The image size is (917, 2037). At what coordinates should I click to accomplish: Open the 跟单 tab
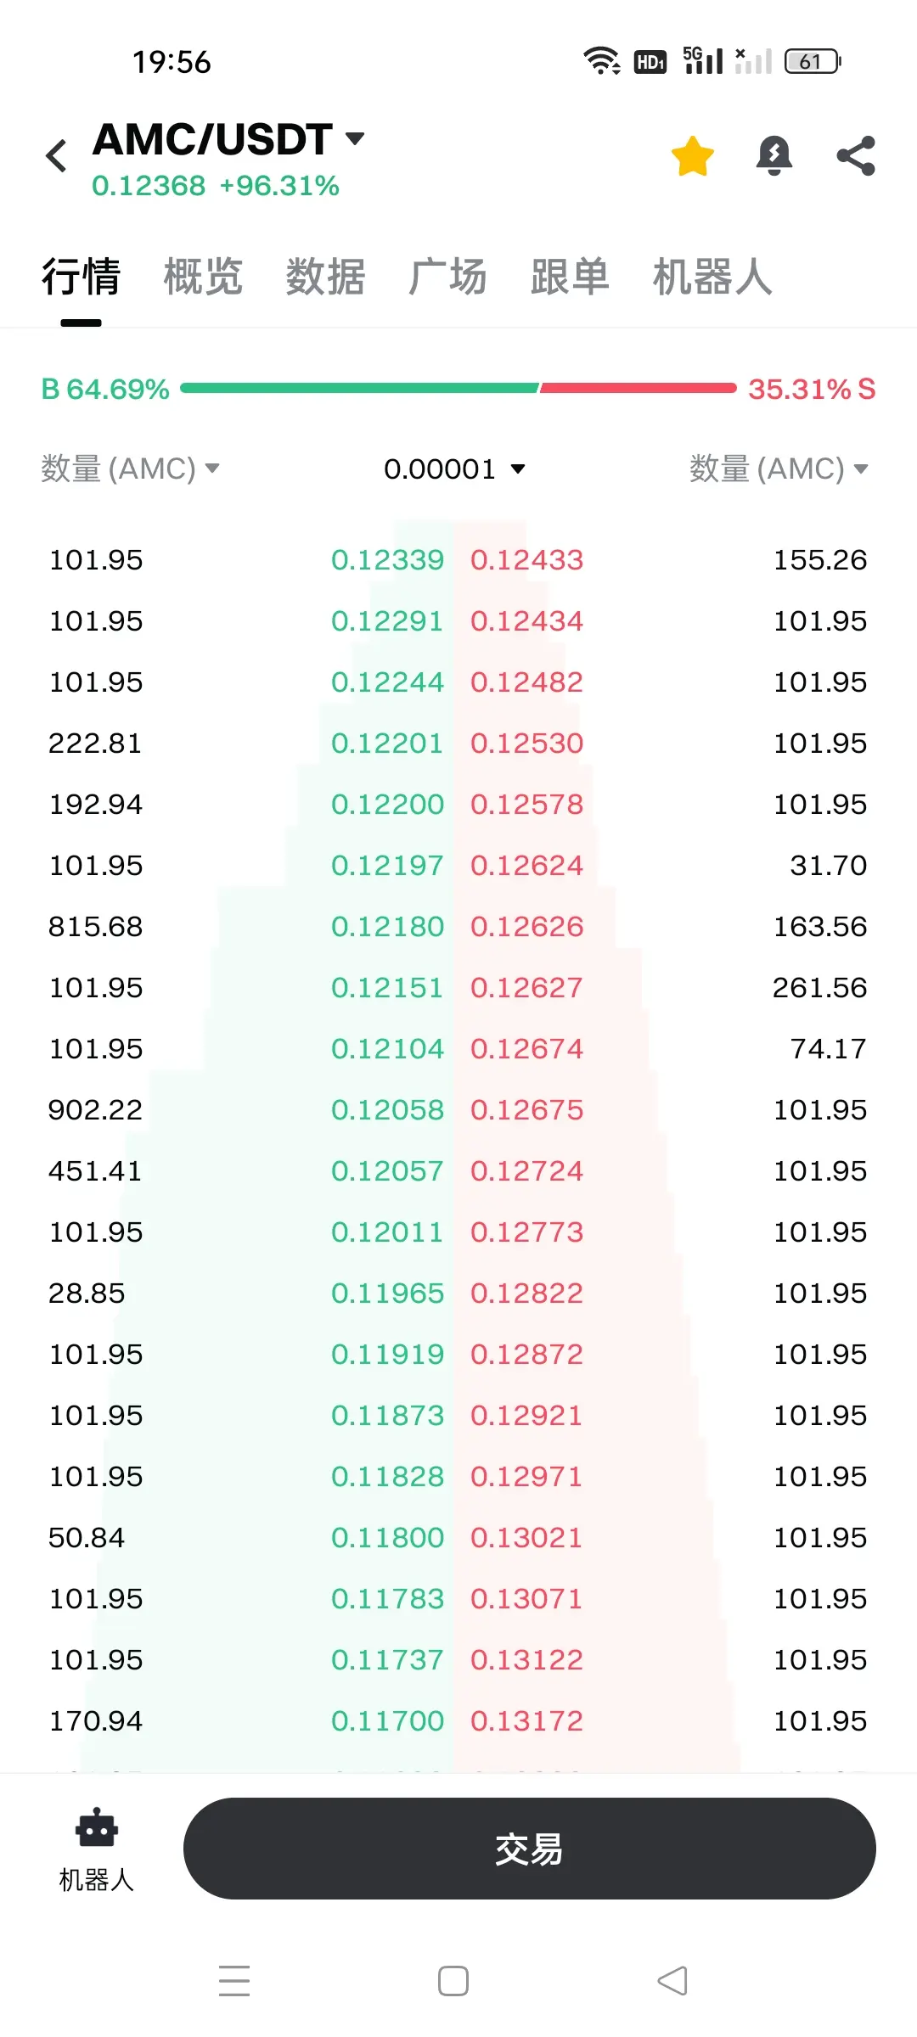[570, 277]
